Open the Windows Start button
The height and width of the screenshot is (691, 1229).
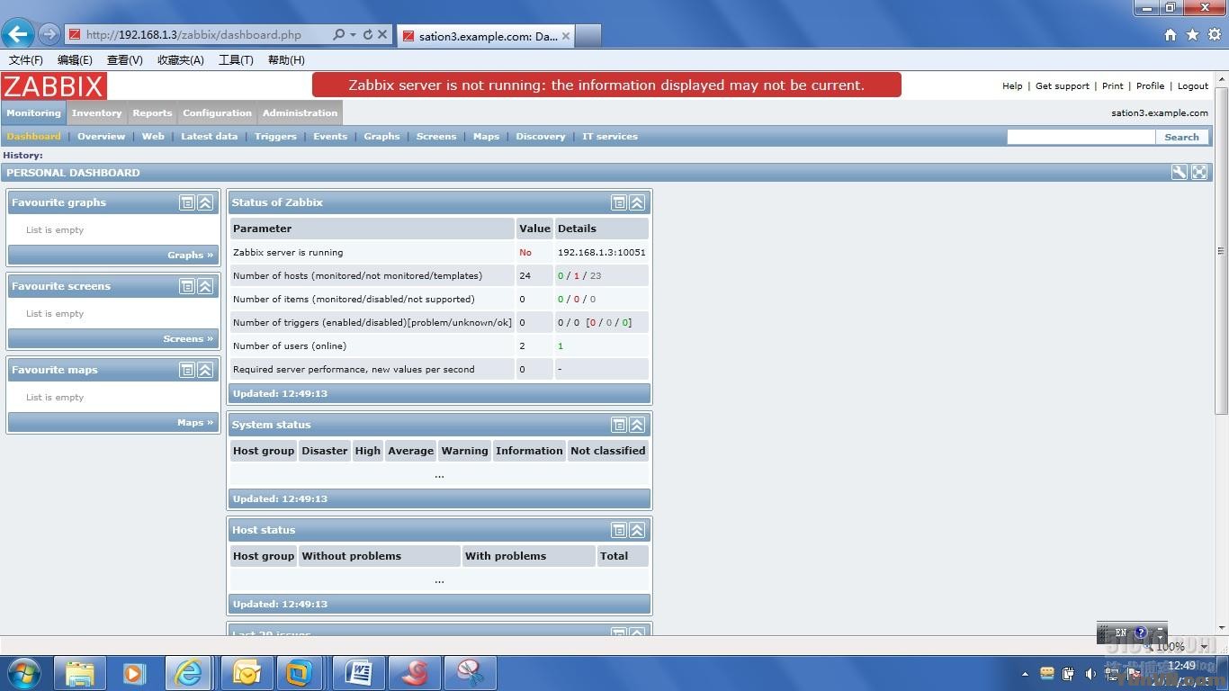22,673
